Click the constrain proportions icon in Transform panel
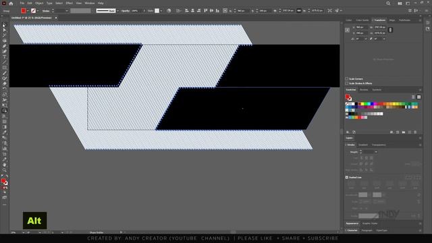The width and height of the screenshot is (432, 243). pos(390,30)
